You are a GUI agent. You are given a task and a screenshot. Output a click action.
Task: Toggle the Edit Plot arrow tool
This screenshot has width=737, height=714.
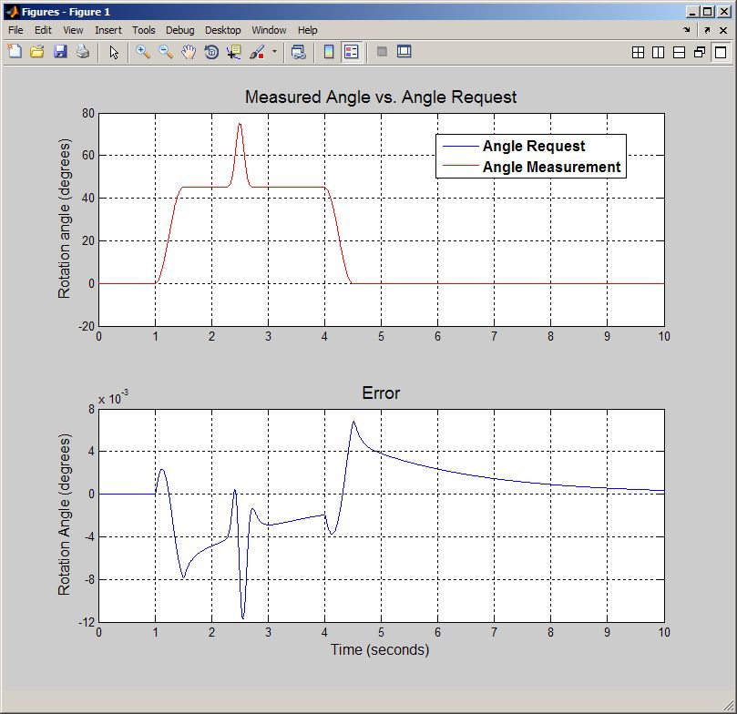[114, 52]
